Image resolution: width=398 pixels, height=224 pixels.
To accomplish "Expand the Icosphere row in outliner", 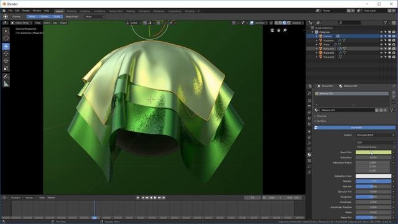I will 317,40.
